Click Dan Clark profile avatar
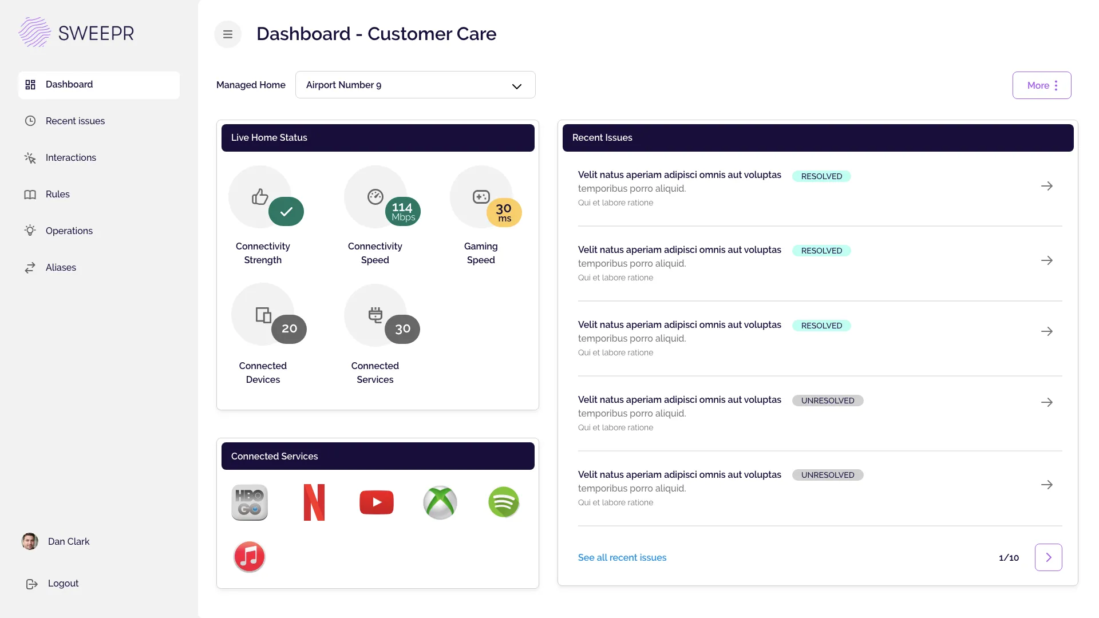The image size is (1099, 618). point(30,541)
